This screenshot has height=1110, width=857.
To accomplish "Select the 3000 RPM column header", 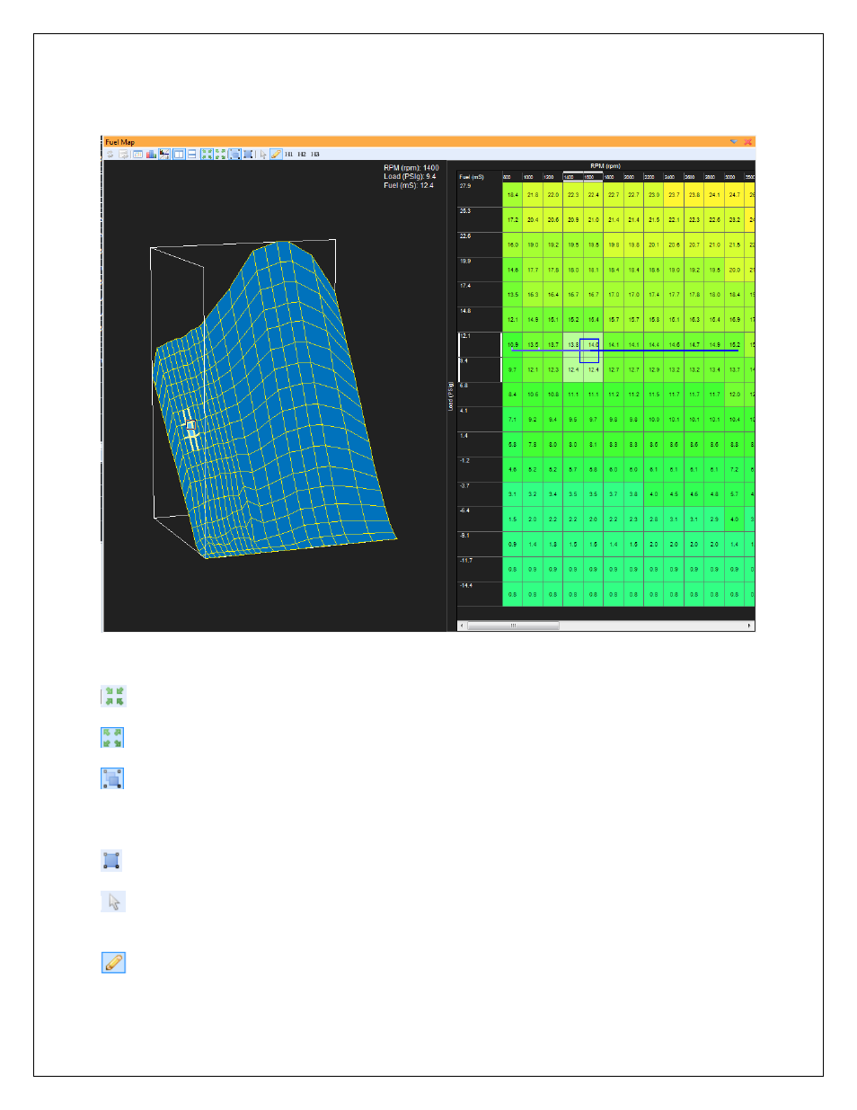I will click(735, 177).
